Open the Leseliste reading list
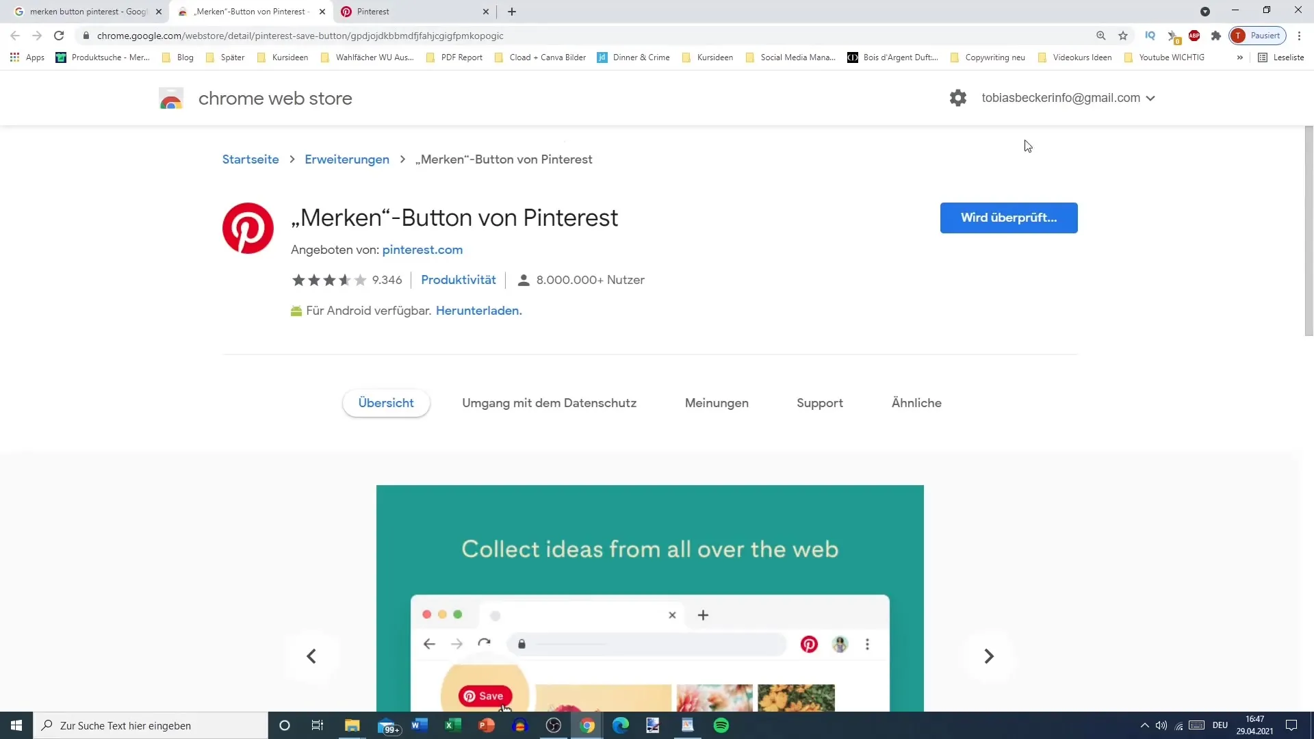 click(x=1281, y=57)
